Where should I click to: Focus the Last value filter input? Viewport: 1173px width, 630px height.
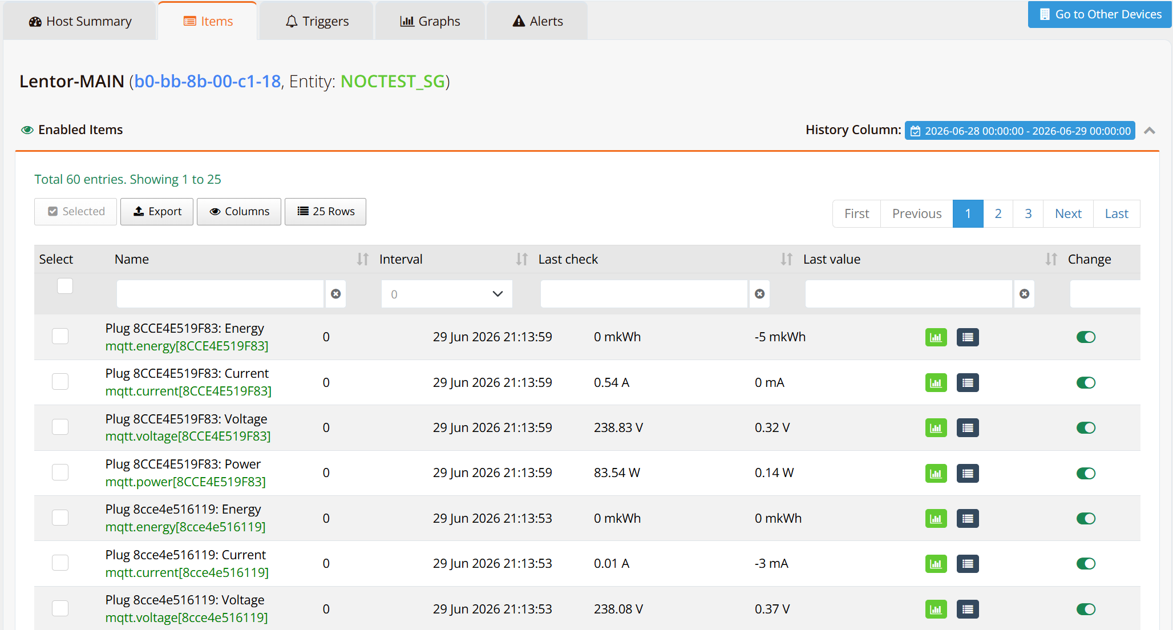(x=909, y=294)
